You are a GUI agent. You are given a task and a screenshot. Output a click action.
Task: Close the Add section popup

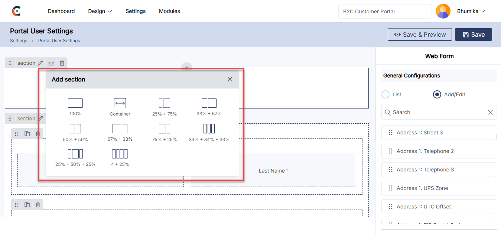point(230,79)
